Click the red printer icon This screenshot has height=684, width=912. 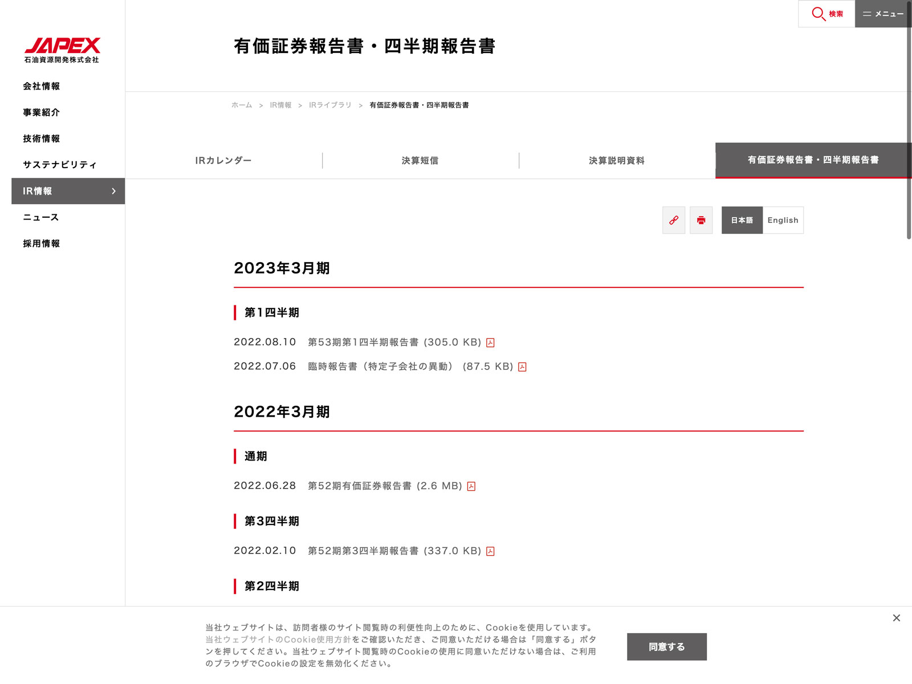coord(701,220)
